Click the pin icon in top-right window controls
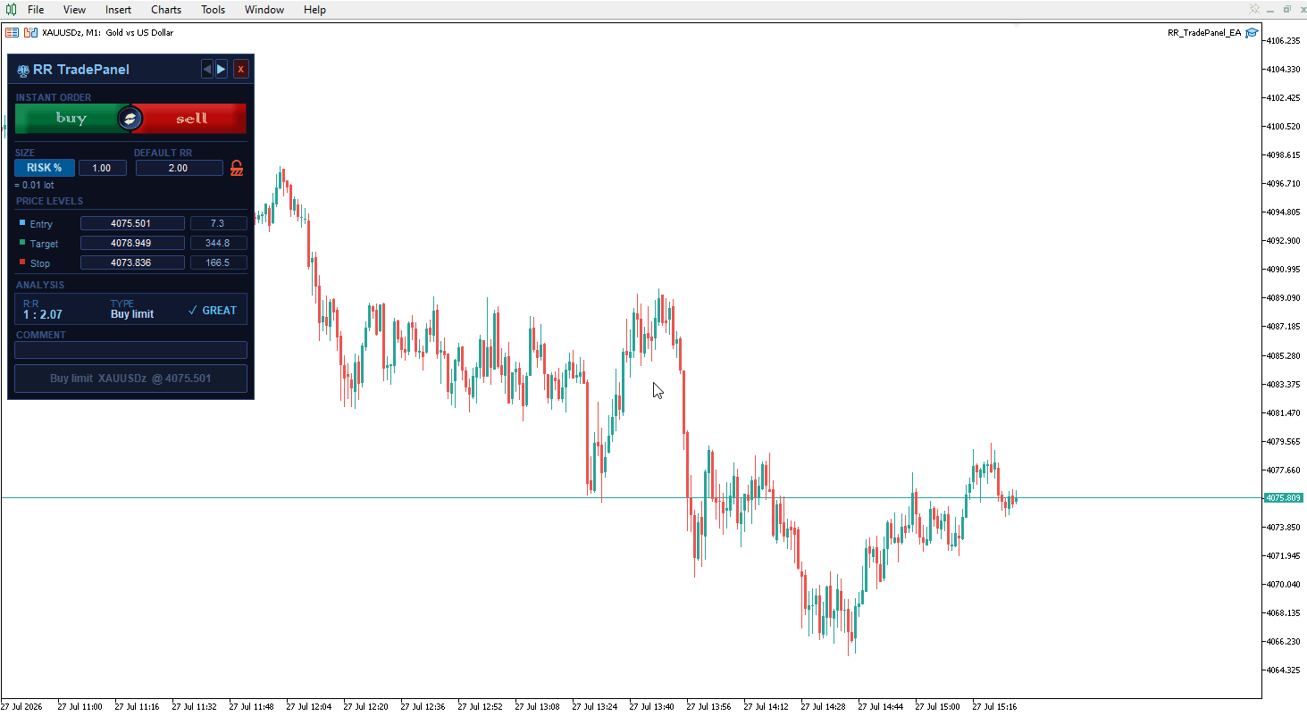The width and height of the screenshot is (1307, 716). tap(1256, 9)
